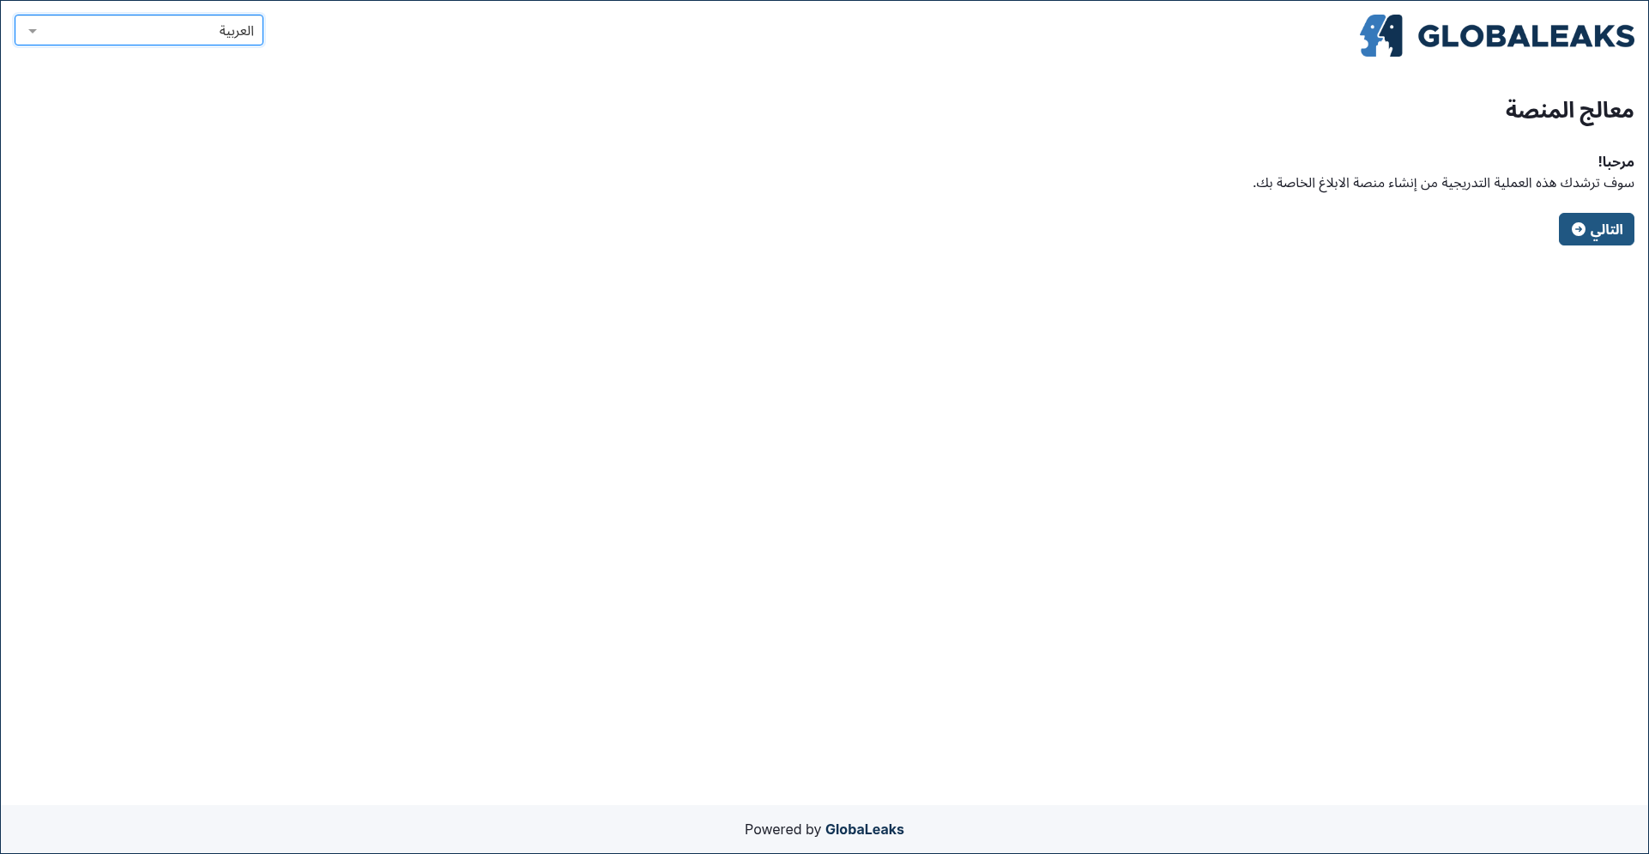Screen dimensions: 1649x854
Task: Click the 'Powered by' footer text
Action: (782, 829)
